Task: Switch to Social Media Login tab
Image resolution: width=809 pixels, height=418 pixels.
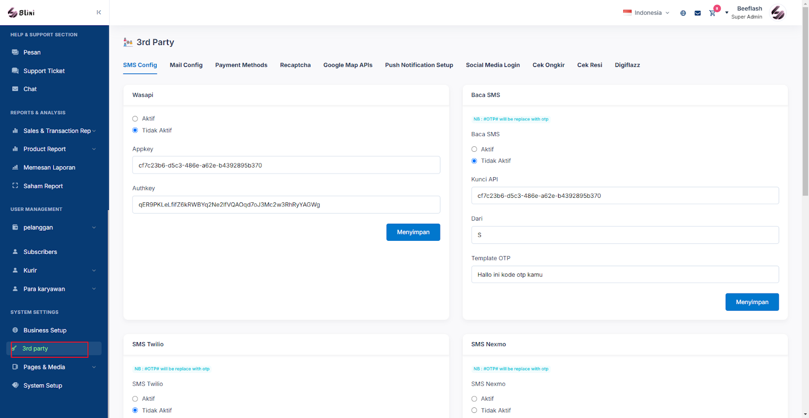Action: [x=493, y=65]
